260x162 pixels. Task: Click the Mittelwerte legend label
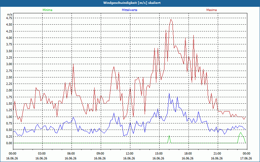(x=129, y=10)
